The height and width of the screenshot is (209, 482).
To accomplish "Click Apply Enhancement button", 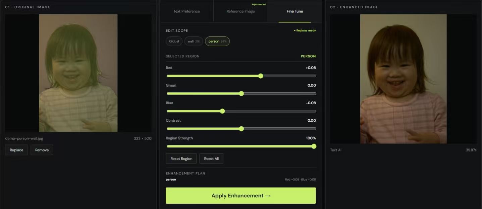I will click(241, 196).
